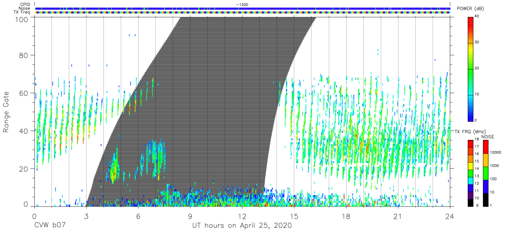
Task: Click x-axis tick label 9
Action: 190,216
